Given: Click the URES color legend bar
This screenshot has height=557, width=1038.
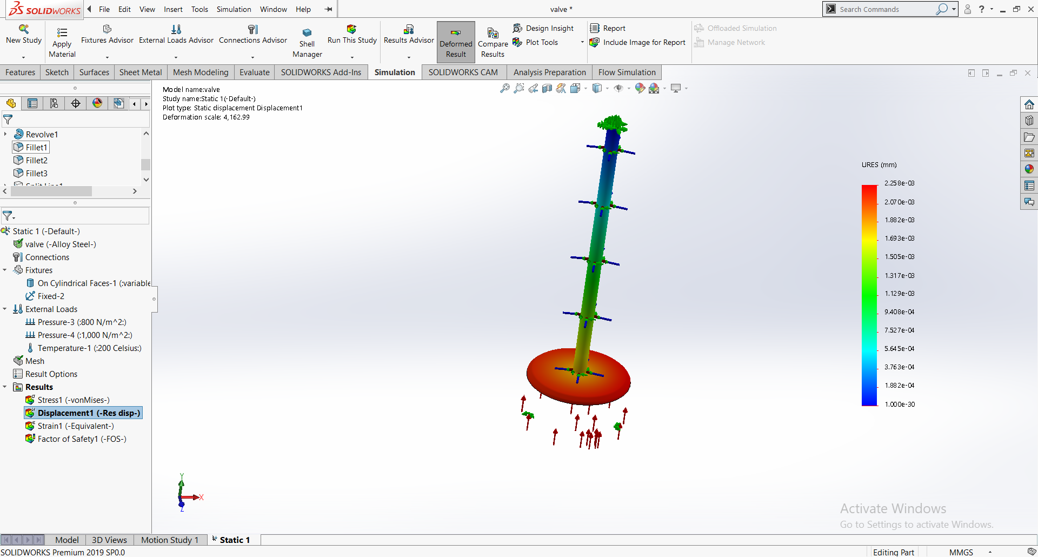Looking at the screenshot, I should 869,295.
